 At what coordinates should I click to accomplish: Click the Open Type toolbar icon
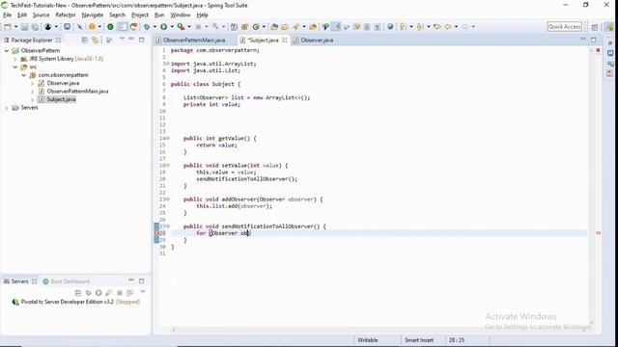click(274, 27)
